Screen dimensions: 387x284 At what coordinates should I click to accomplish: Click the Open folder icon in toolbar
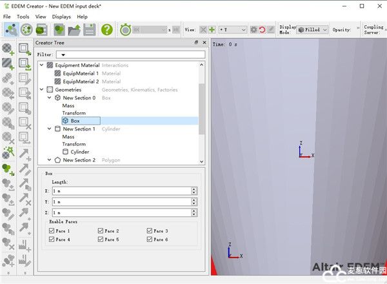[75, 29]
